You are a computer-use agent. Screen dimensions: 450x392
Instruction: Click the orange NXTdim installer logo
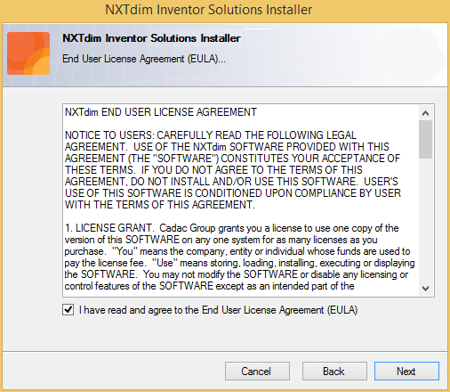point(28,53)
